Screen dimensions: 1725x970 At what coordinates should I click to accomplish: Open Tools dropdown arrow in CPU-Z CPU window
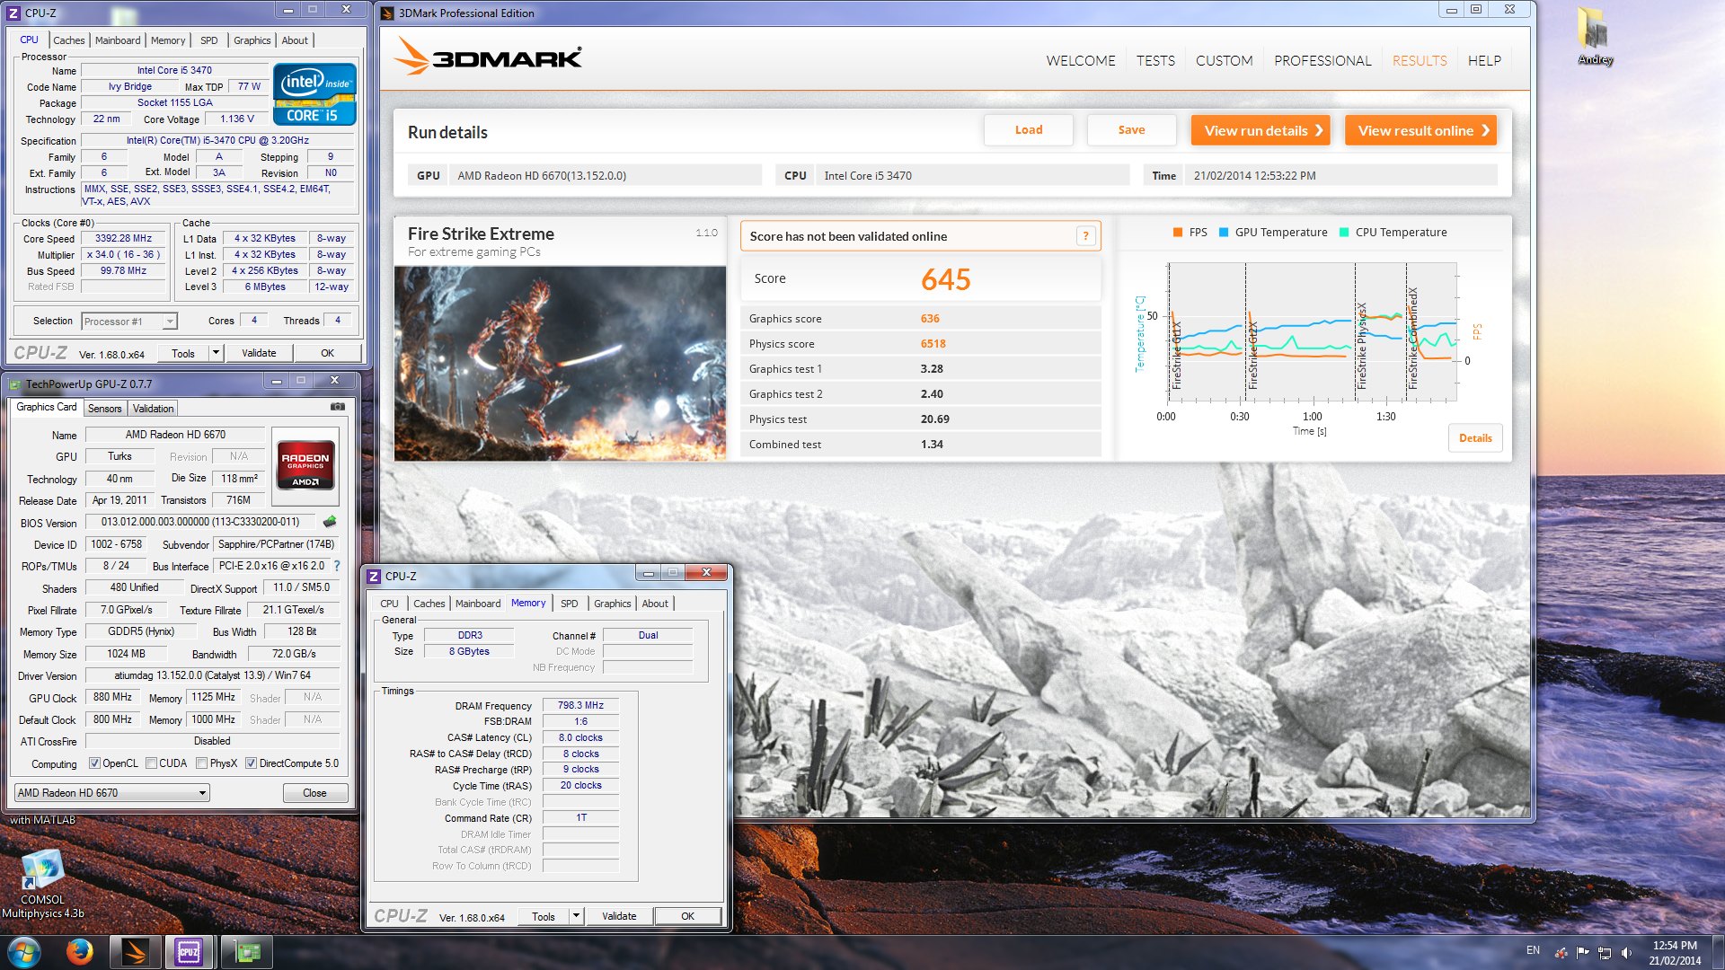pos(216,353)
